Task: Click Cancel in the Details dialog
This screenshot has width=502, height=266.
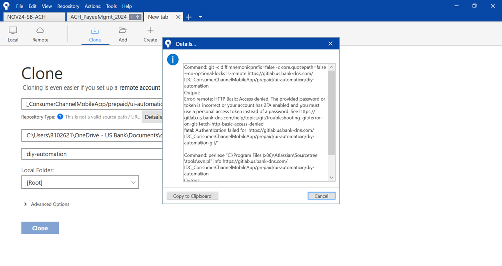Action: click(x=321, y=196)
